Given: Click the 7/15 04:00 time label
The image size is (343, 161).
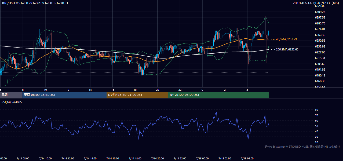Looking at the screenshot, I should (x=247, y=158).
